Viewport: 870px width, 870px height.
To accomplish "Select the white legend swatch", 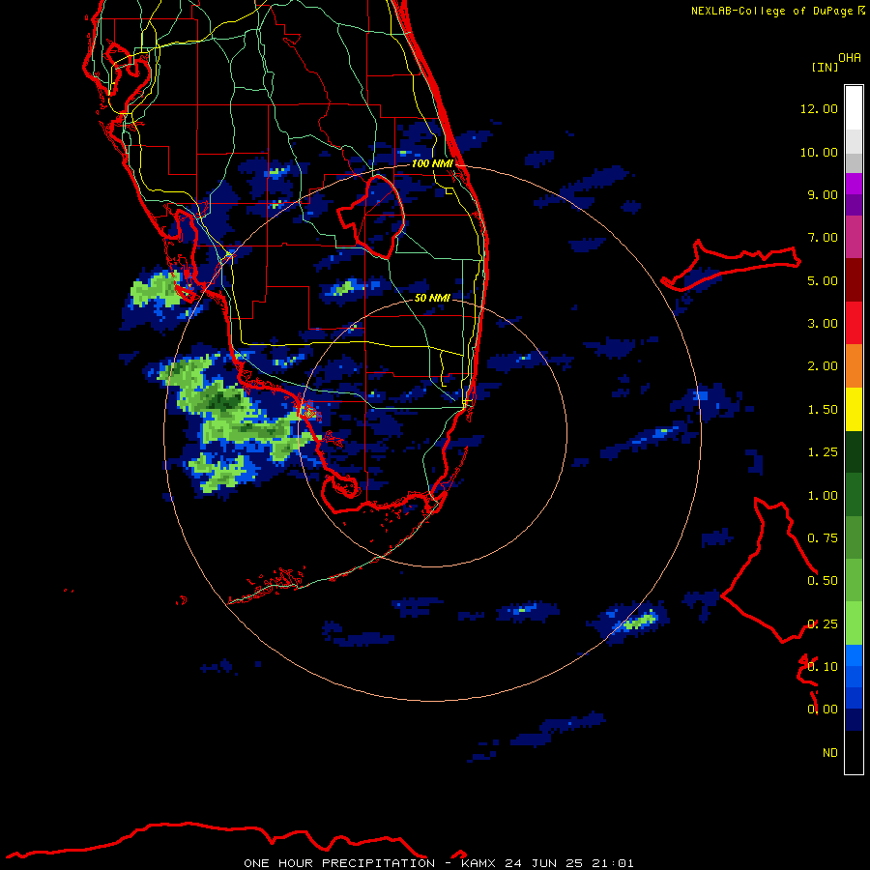I will point(854,107).
